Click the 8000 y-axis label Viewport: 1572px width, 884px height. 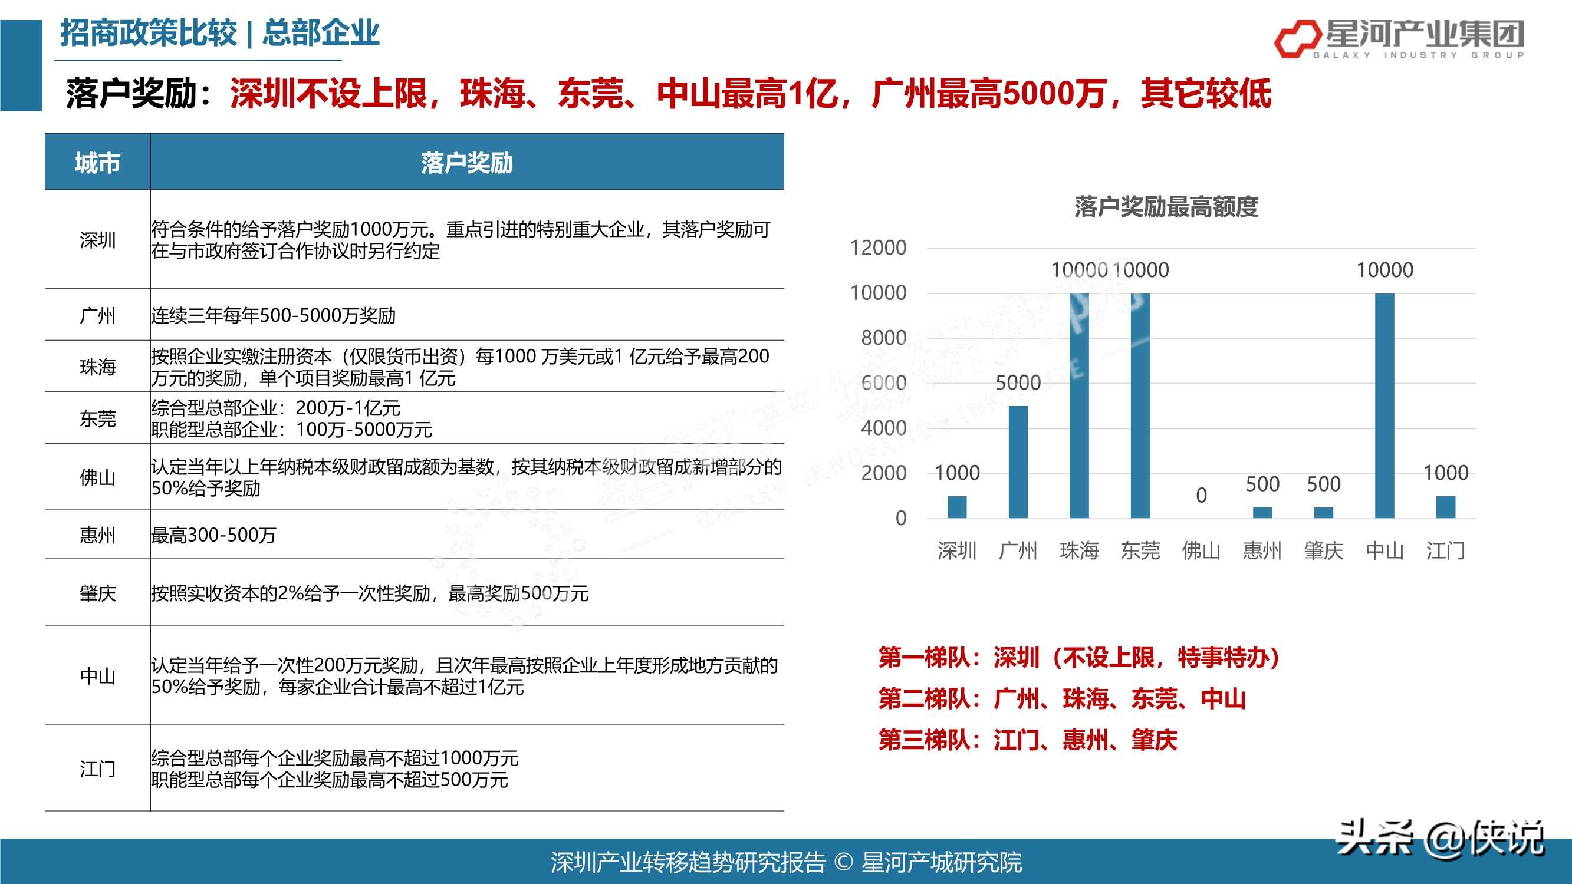coord(884,338)
